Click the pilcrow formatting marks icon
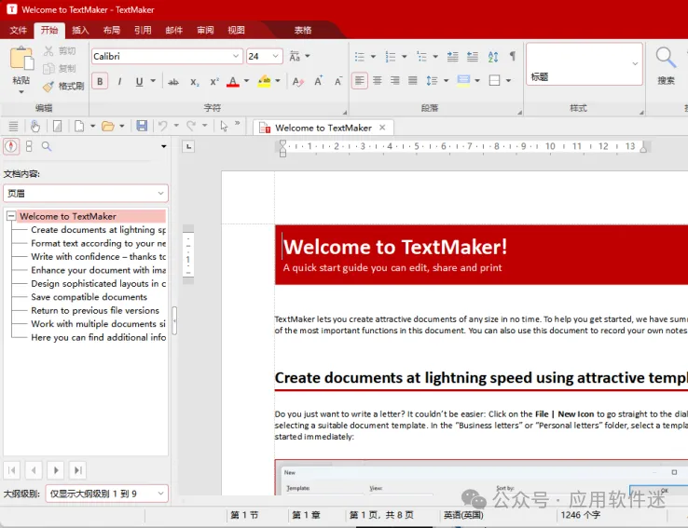This screenshot has height=528, width=688. (x=512, y=57)
